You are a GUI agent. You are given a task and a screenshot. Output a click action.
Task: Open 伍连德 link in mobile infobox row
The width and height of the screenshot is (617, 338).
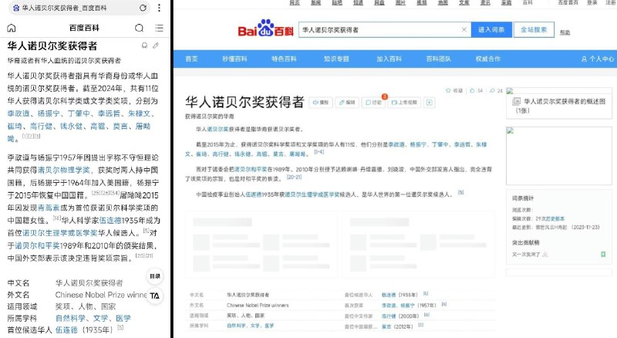(x=66, y=330)
